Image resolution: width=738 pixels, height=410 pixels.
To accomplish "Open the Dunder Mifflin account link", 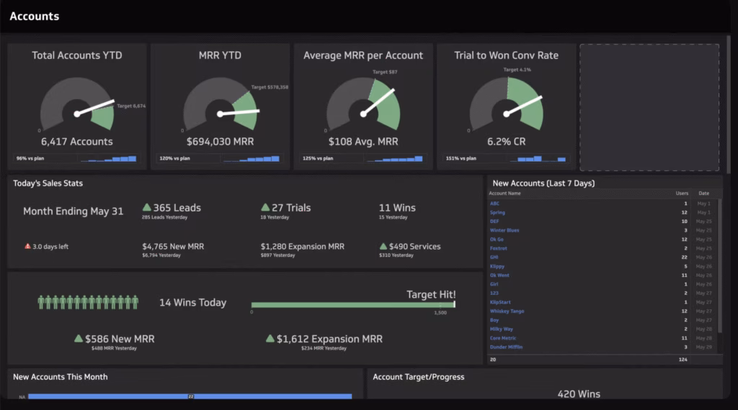I will 506,347.
